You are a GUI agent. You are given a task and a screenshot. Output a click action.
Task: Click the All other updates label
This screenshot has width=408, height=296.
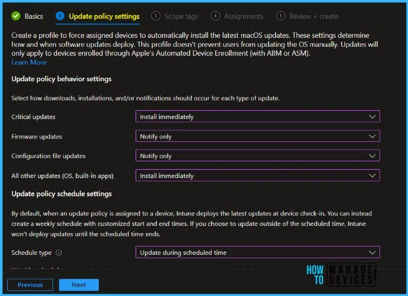63,176
